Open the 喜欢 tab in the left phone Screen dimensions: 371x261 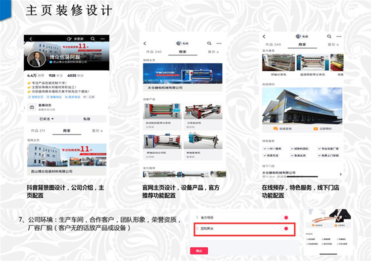(x=97, y=130)
